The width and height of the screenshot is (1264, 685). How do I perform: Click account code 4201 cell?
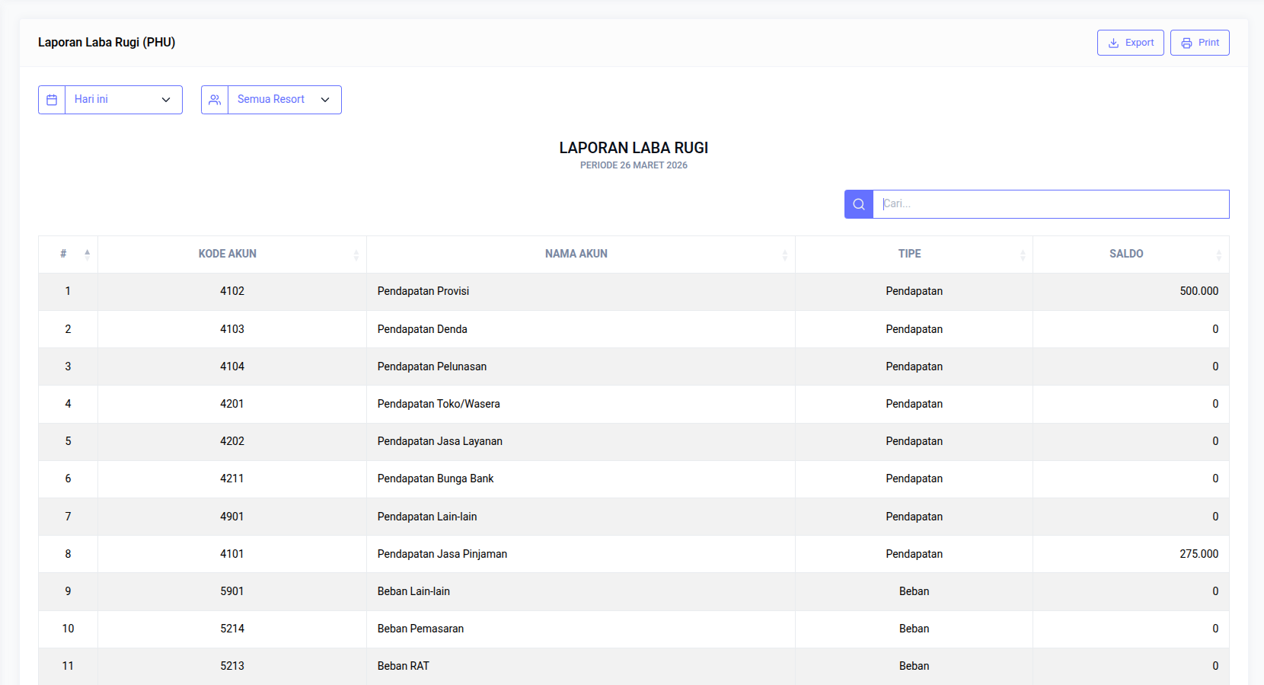(x=232, y=404)
